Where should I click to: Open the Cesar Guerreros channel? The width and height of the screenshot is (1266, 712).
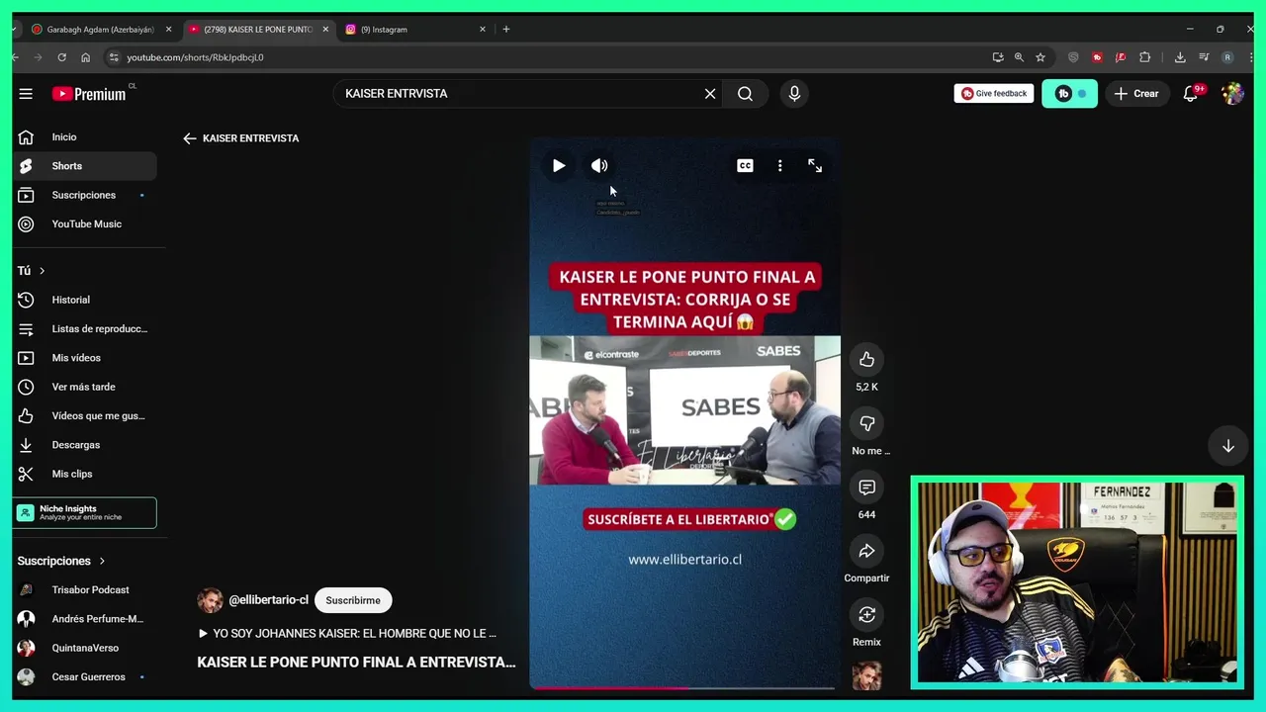(x=85, y=677)
